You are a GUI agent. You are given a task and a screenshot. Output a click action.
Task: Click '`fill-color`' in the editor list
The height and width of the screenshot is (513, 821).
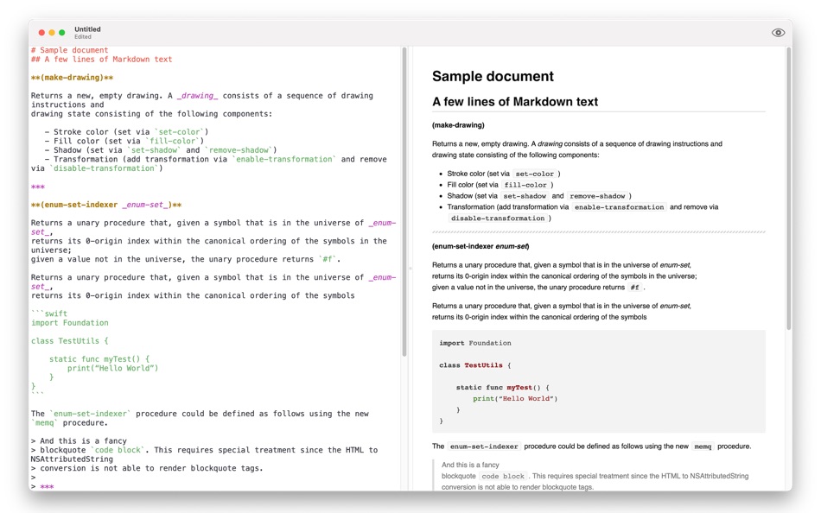[x=175, y=141]
